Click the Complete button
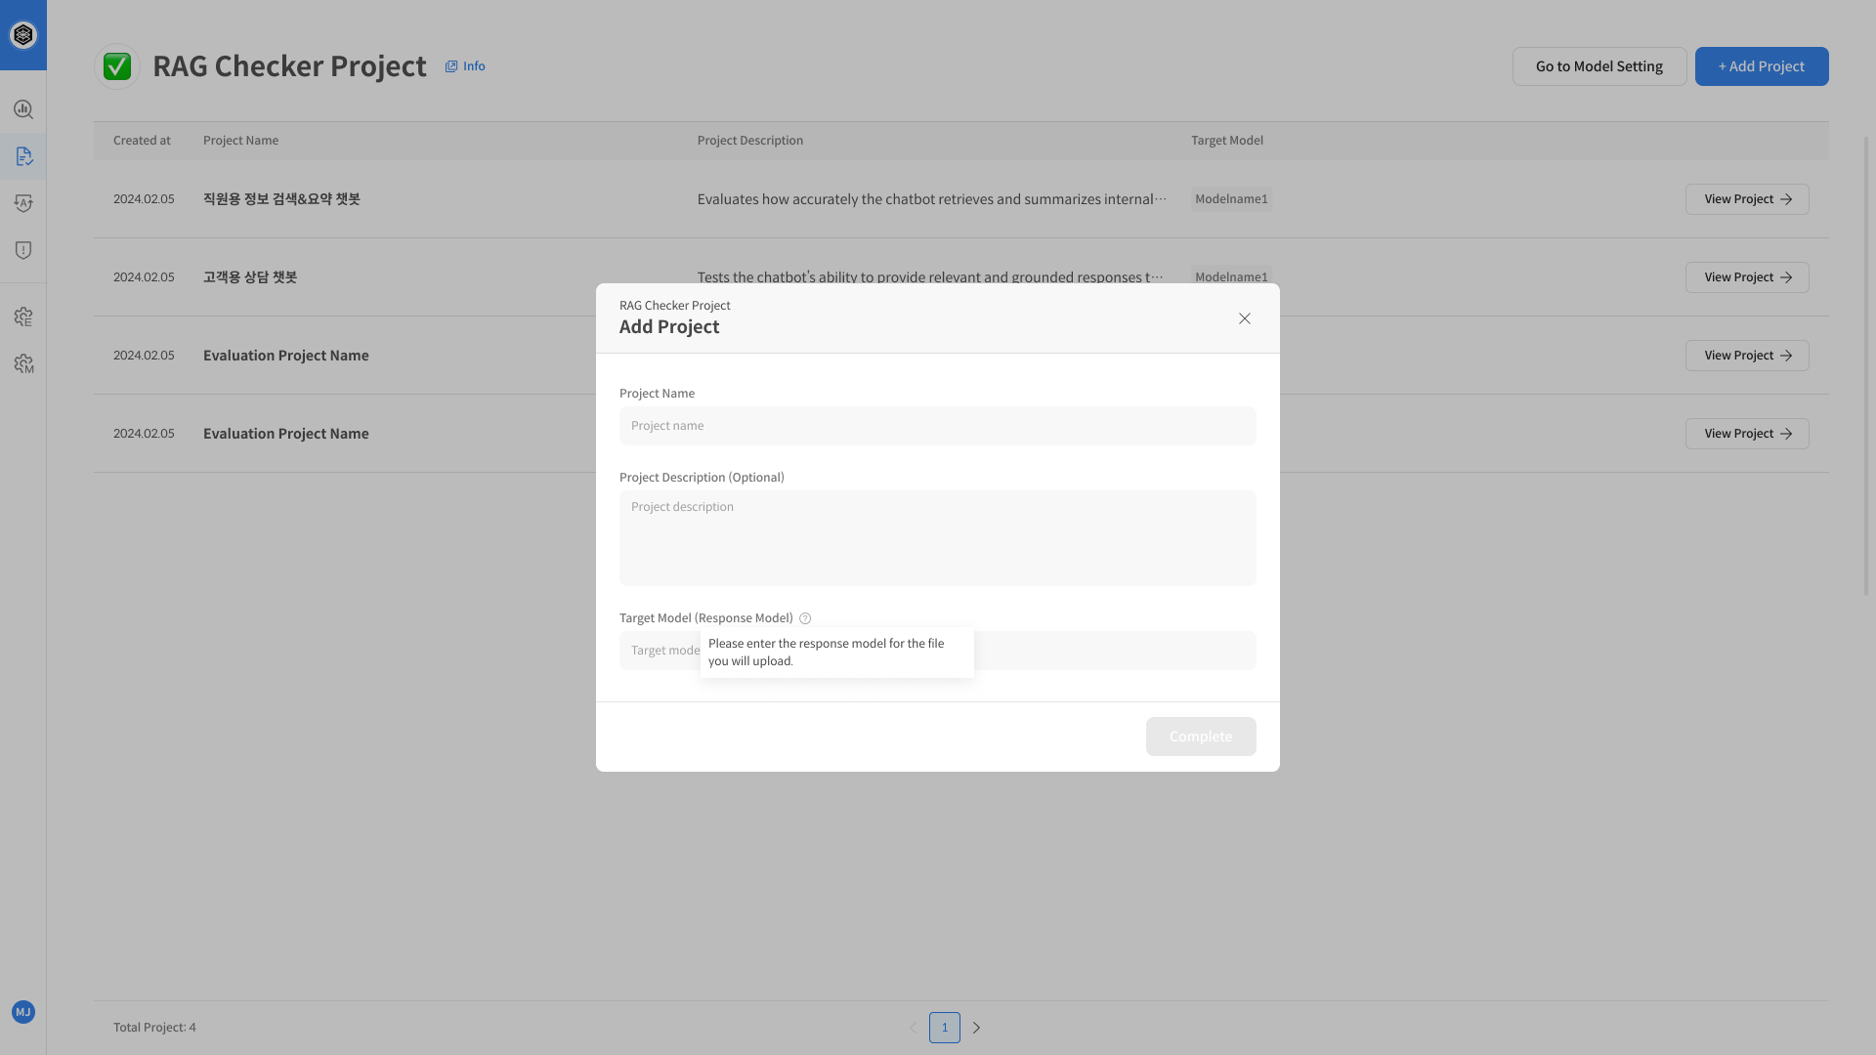 click(x=1201, y=737)
